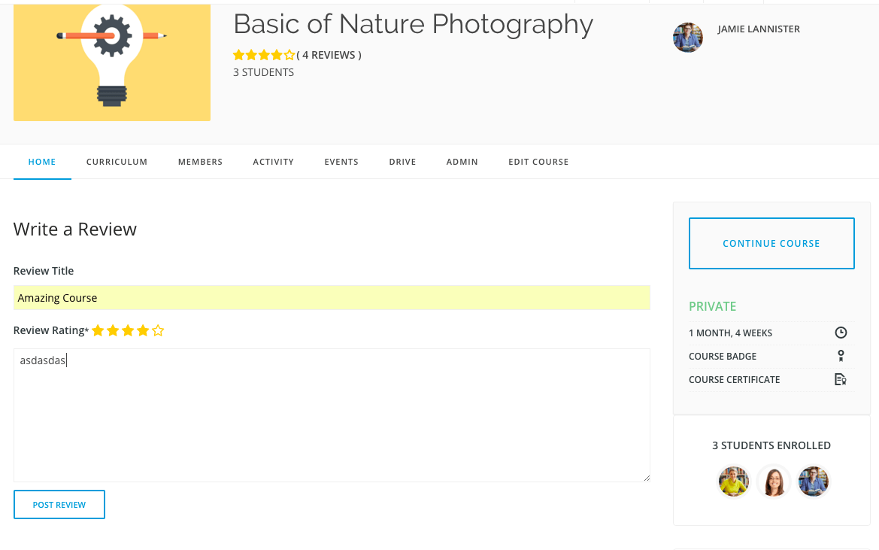Click the review text area resize handle
This screenshot has width=879, height=550.
pyautogui.click(x=645, y=477)
